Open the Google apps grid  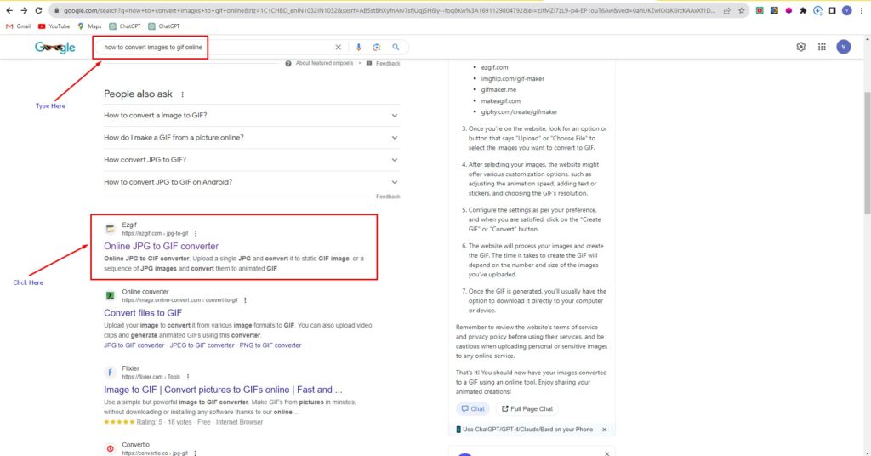[x=822, y=47]
